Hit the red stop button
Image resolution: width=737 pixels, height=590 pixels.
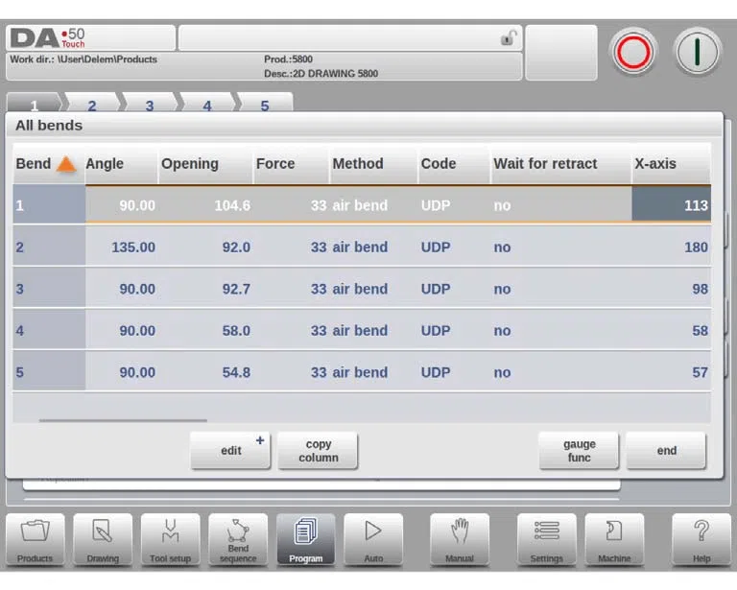point(633,52)
